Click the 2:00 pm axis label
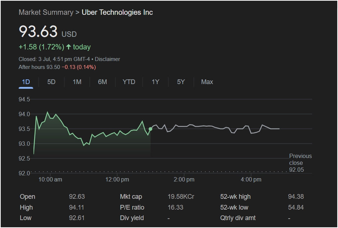 (184, 180)
